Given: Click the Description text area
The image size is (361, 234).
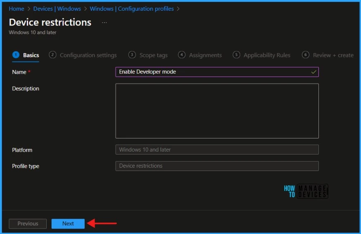Looking at the screenshot, I should tap(217, 111).
